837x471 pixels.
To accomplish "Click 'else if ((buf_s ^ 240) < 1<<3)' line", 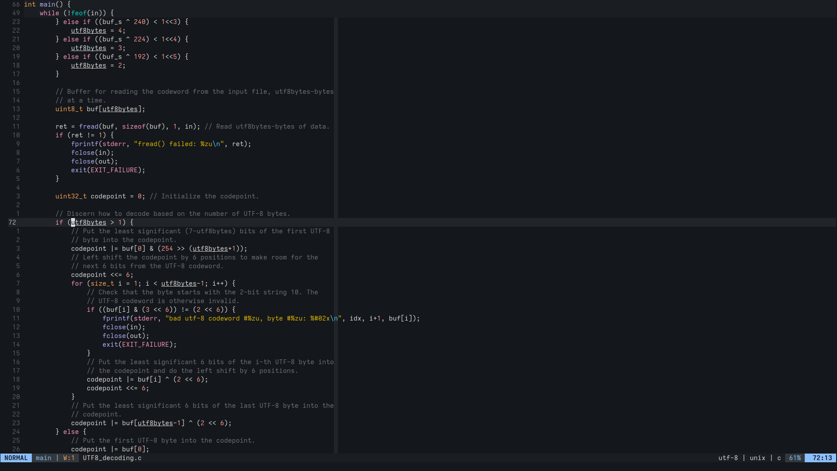I will (122, 22).
